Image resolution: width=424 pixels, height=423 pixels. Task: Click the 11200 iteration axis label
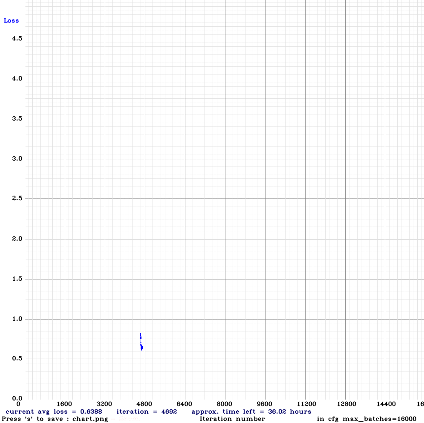307,404
